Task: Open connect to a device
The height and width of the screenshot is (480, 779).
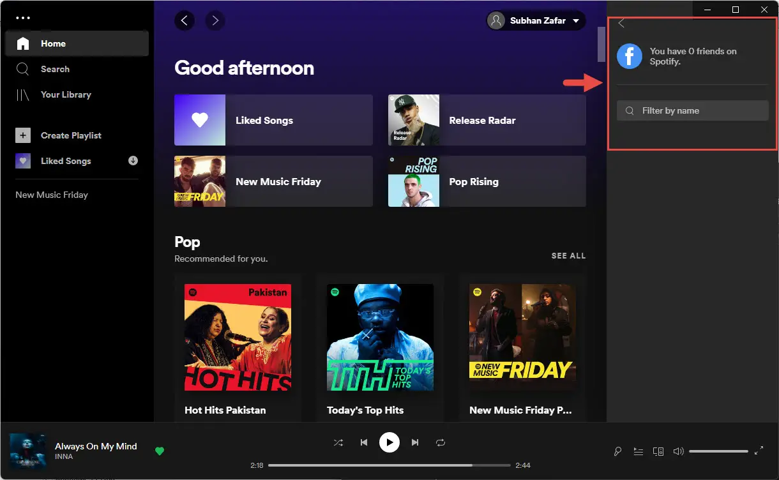Action: (x=658, y=451)
